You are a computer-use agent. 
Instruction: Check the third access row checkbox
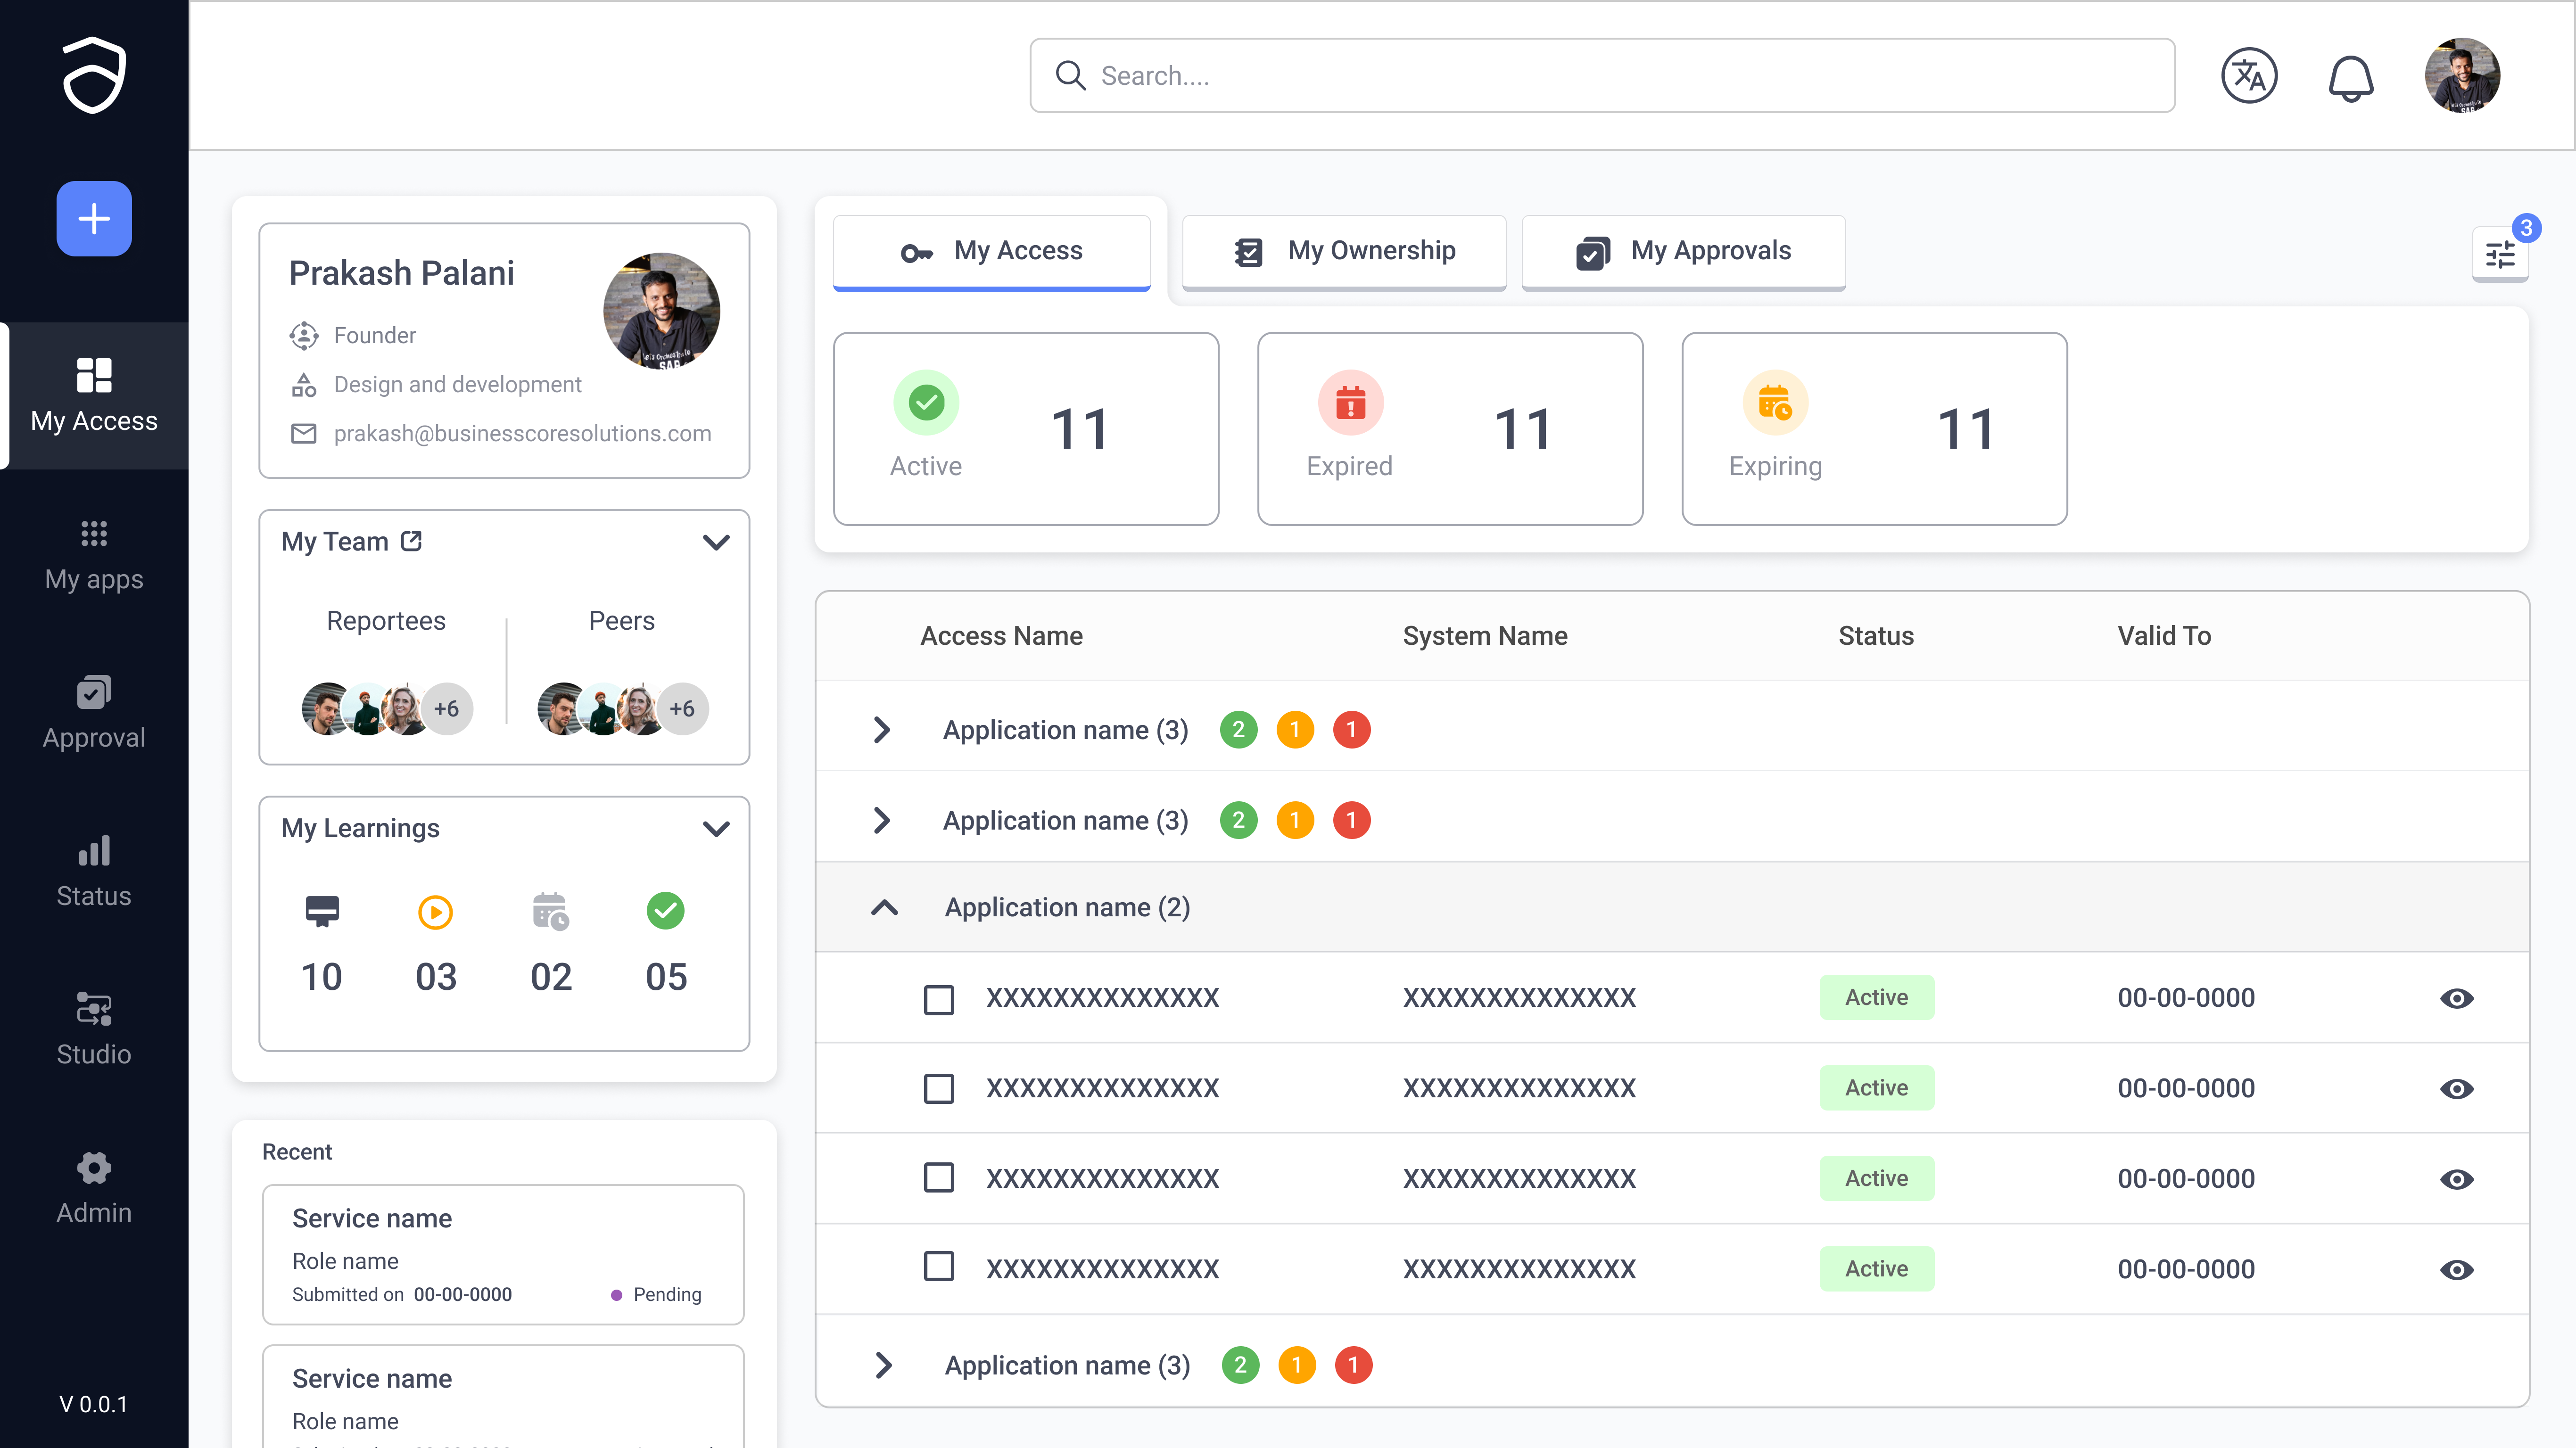938,1177
